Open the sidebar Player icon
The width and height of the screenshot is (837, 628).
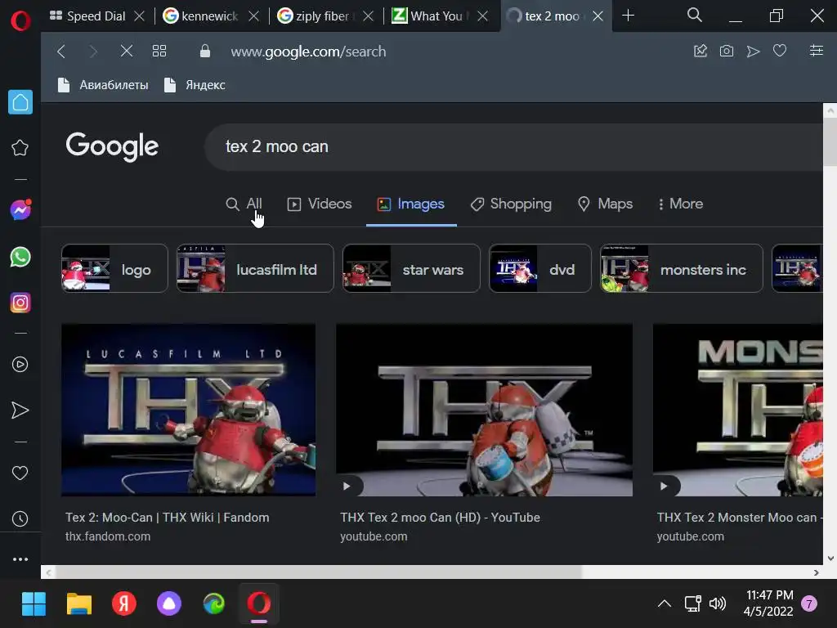coord(20,364)
